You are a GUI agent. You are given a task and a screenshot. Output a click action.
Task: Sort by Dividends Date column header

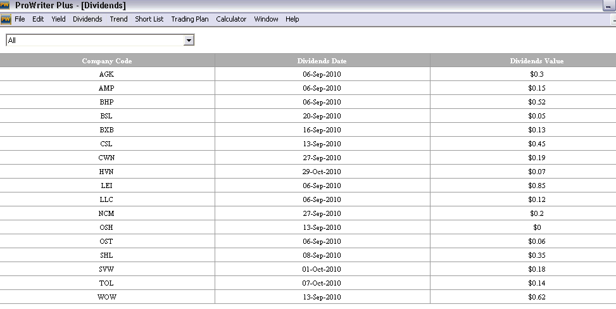pos(322,61)
